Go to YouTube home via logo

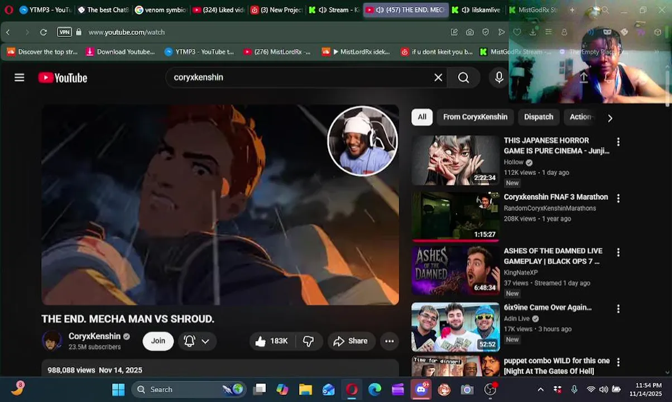point(63,78)
